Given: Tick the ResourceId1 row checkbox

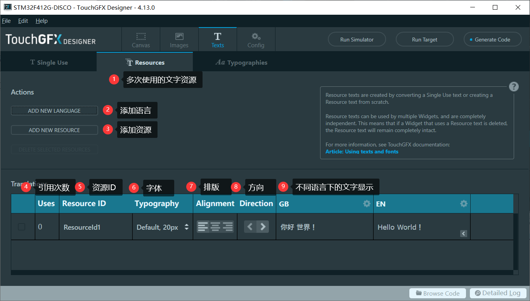Looking at the screenshot, I should pyautogui.click(x=22, y=227).
